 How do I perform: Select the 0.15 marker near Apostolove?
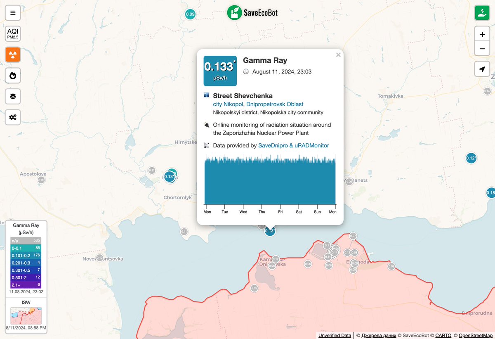tap(41, 180)
